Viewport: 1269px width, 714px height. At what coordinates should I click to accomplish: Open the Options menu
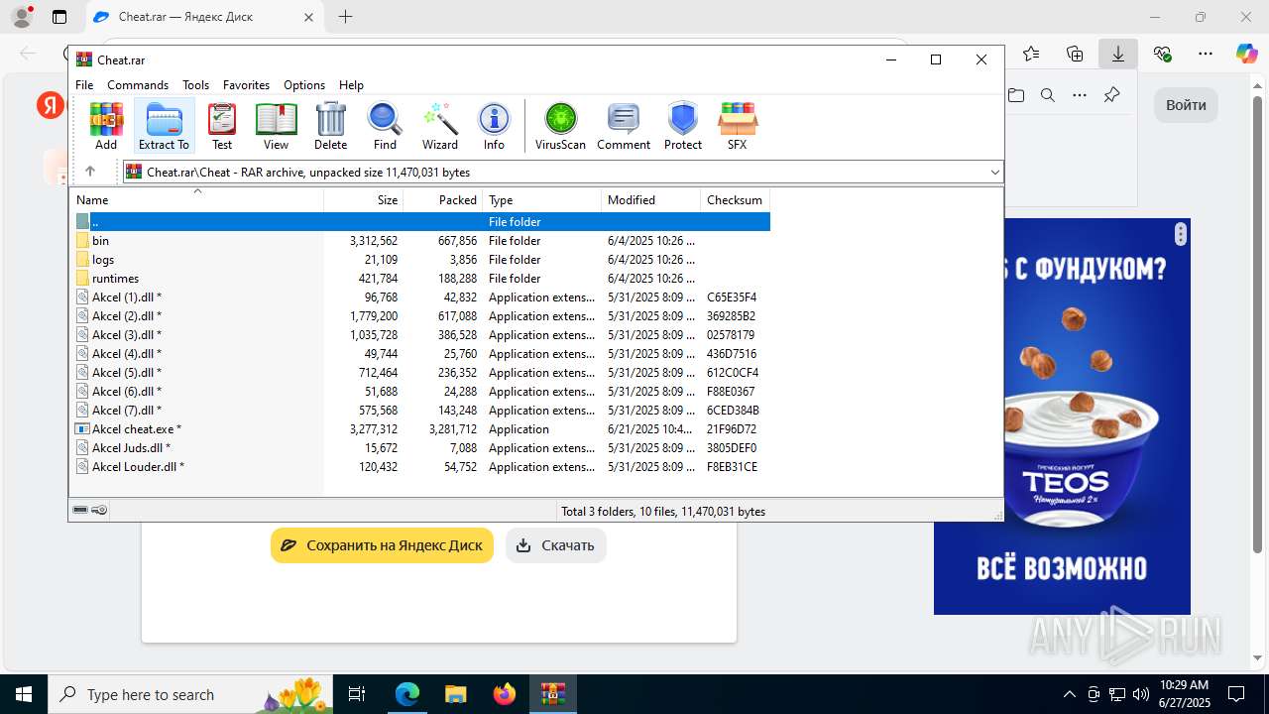pos(304,85)
